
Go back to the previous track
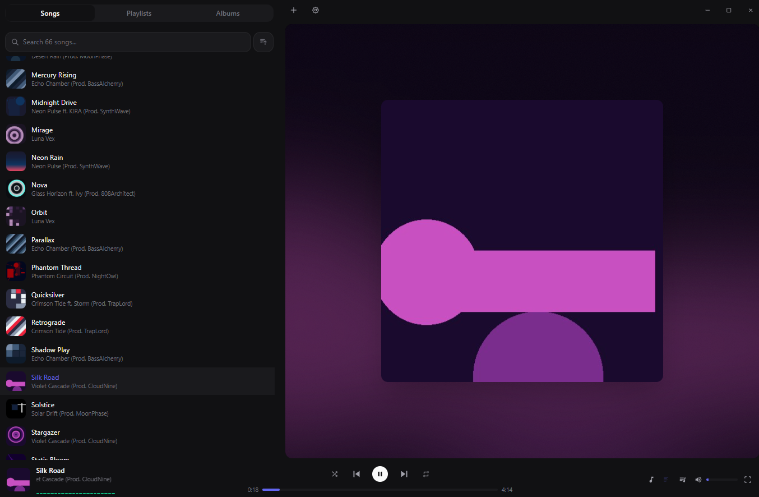357,474
